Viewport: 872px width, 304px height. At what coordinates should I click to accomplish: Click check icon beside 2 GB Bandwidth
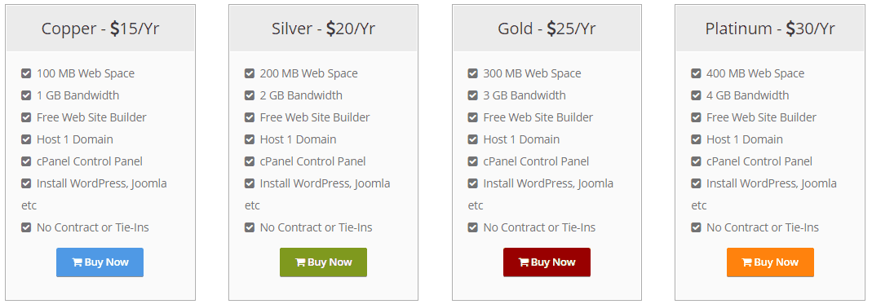point(249,95)
